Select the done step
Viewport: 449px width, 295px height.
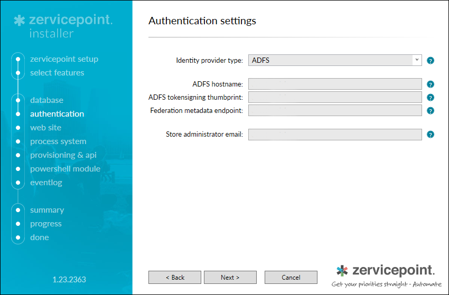pos(40,237)
